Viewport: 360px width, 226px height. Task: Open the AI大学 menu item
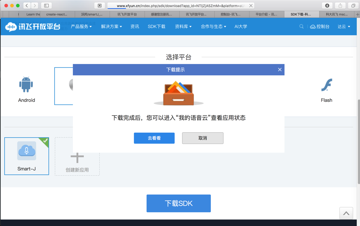coord(241,26)
